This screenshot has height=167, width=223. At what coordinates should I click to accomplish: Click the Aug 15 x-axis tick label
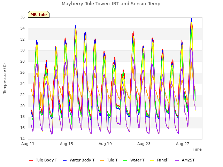(x=67, y=144)
